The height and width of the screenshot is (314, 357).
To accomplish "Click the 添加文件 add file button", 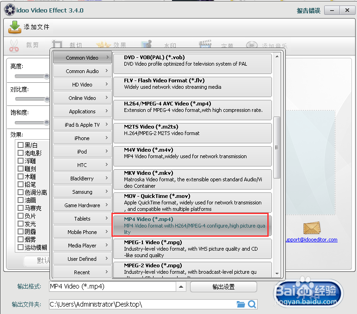I will pos(29,27).
